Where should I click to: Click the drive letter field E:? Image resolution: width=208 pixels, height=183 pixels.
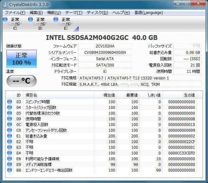coord(105,72)
